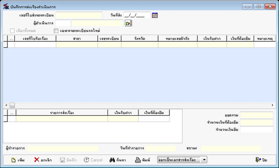Click the grid's right scroll arrow
Viewport: 279px width, 168px height.
[272, 105]
